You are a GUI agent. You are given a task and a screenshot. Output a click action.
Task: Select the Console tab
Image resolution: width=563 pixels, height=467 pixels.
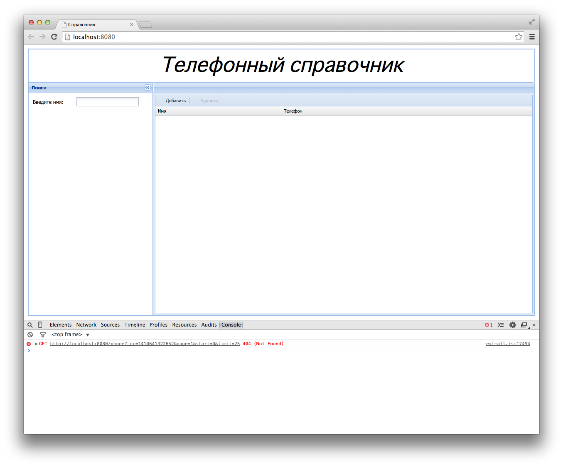coord(231,325)
